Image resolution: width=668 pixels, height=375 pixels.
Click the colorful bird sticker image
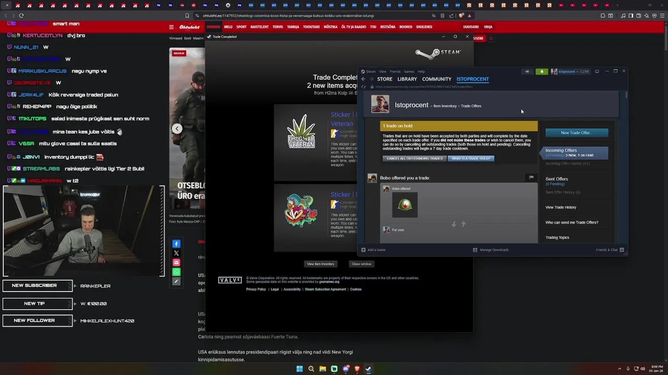click(x=300, y=210)
